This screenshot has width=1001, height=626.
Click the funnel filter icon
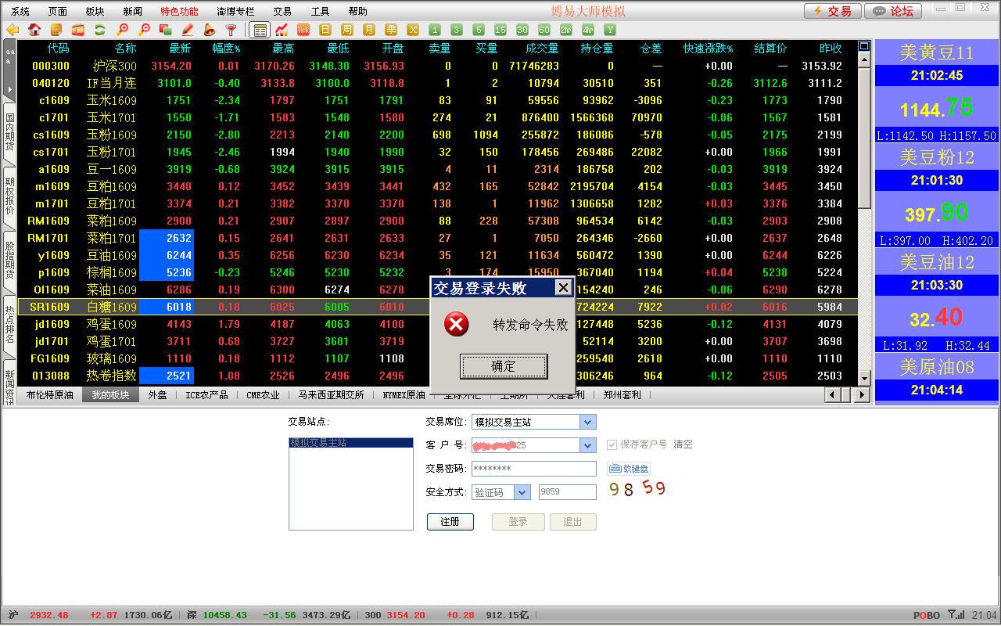click(x=231, y=30)
